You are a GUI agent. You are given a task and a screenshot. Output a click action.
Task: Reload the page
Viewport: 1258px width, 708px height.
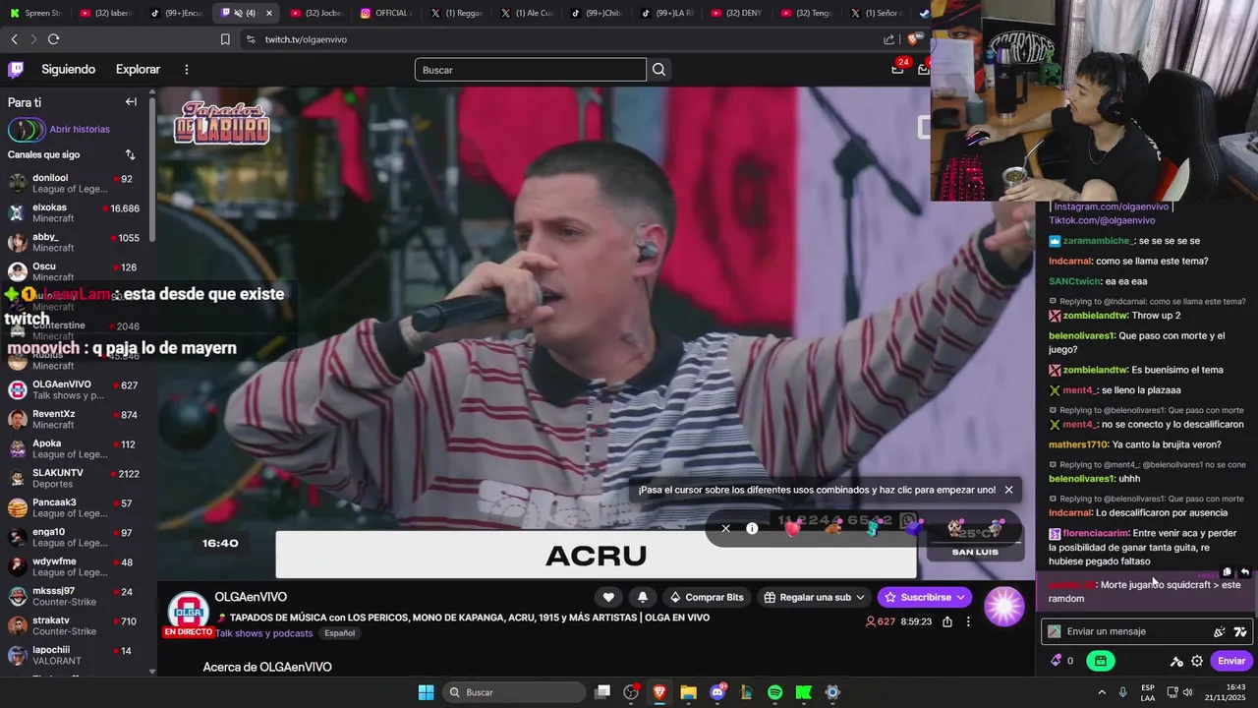point(53,39)
